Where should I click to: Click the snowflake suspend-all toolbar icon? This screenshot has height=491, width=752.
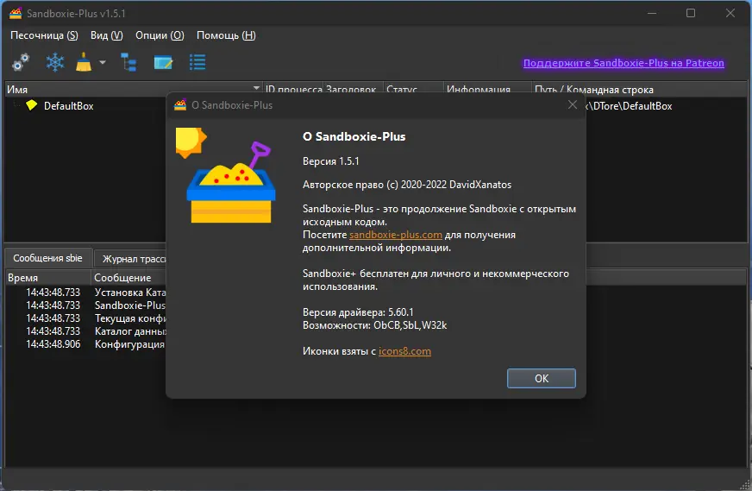(55, 62)
